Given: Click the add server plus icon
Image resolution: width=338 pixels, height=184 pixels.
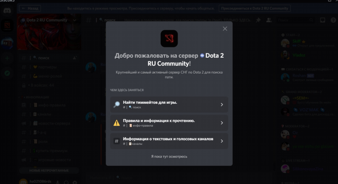Looking at the screenshot, I should [7, 58].
